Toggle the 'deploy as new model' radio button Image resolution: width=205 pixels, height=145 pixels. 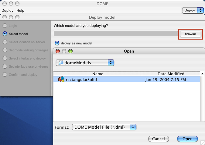[x=57, y=43]
